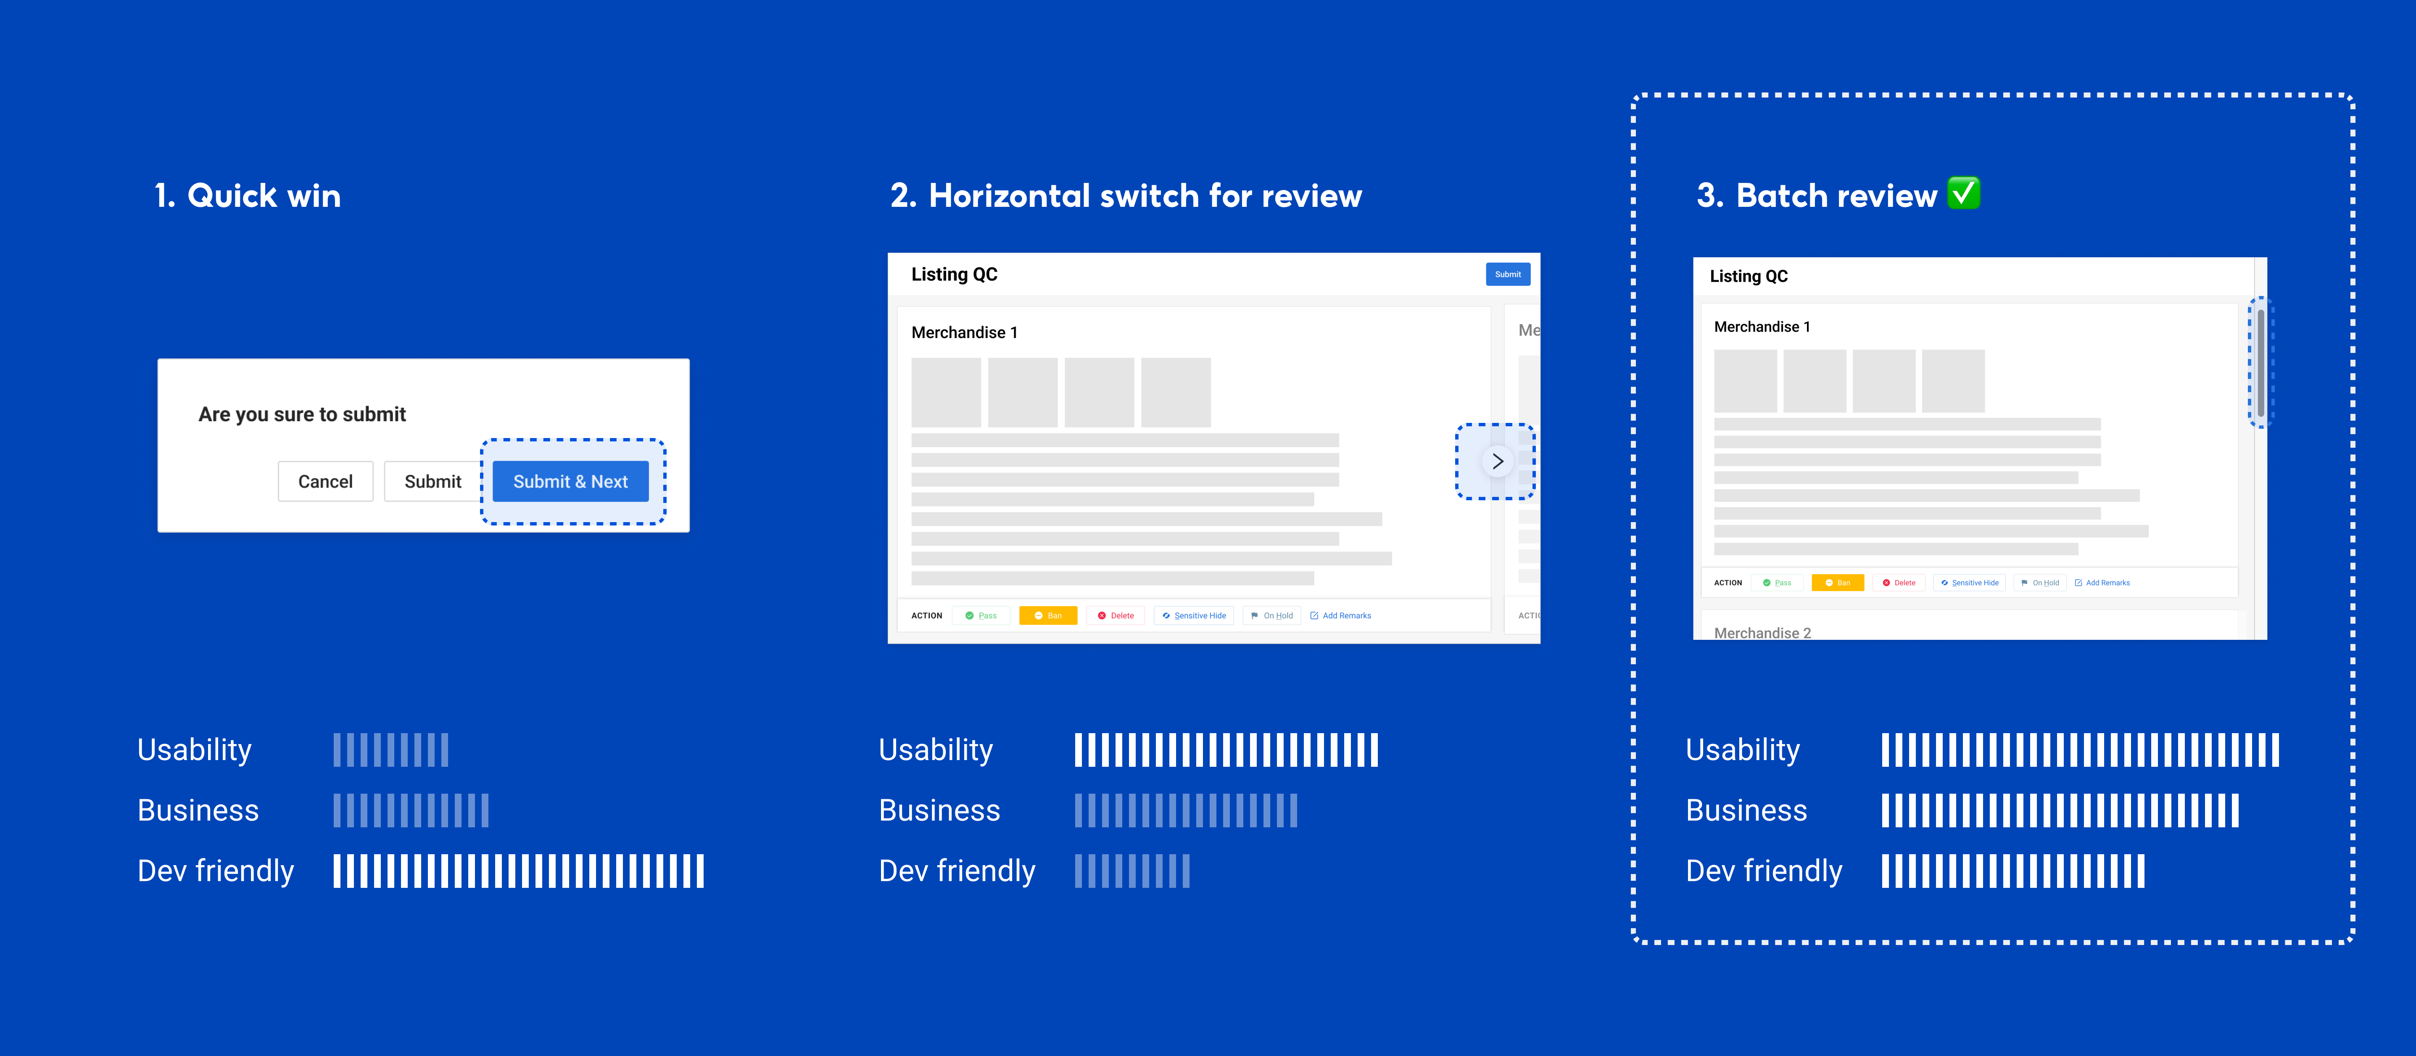2416x1056 pixels.
Task: Click the Business bar under Batch review
Action: click(x=2060, y=810)
